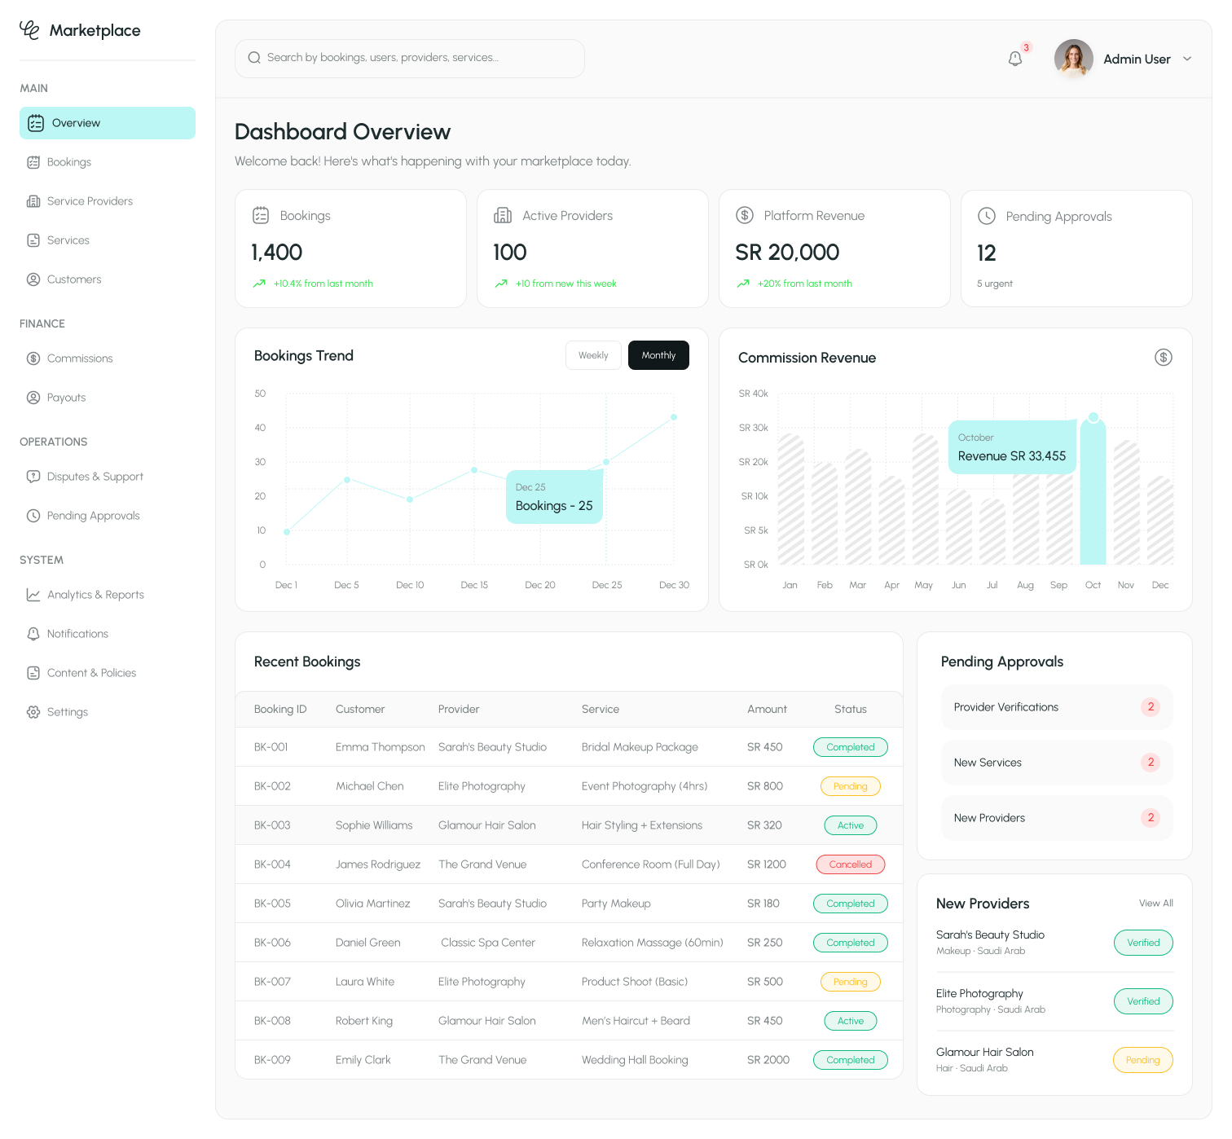Click Verified badge for Elite Photography provider
Viewport: 1232px width, 1139px height.
pyautogui.click(x=1143, y=1001)
